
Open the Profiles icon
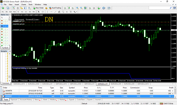tap(8, 8)
